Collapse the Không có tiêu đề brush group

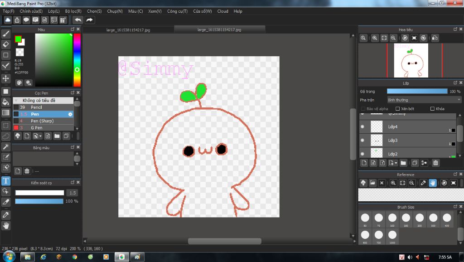point(16,100)
